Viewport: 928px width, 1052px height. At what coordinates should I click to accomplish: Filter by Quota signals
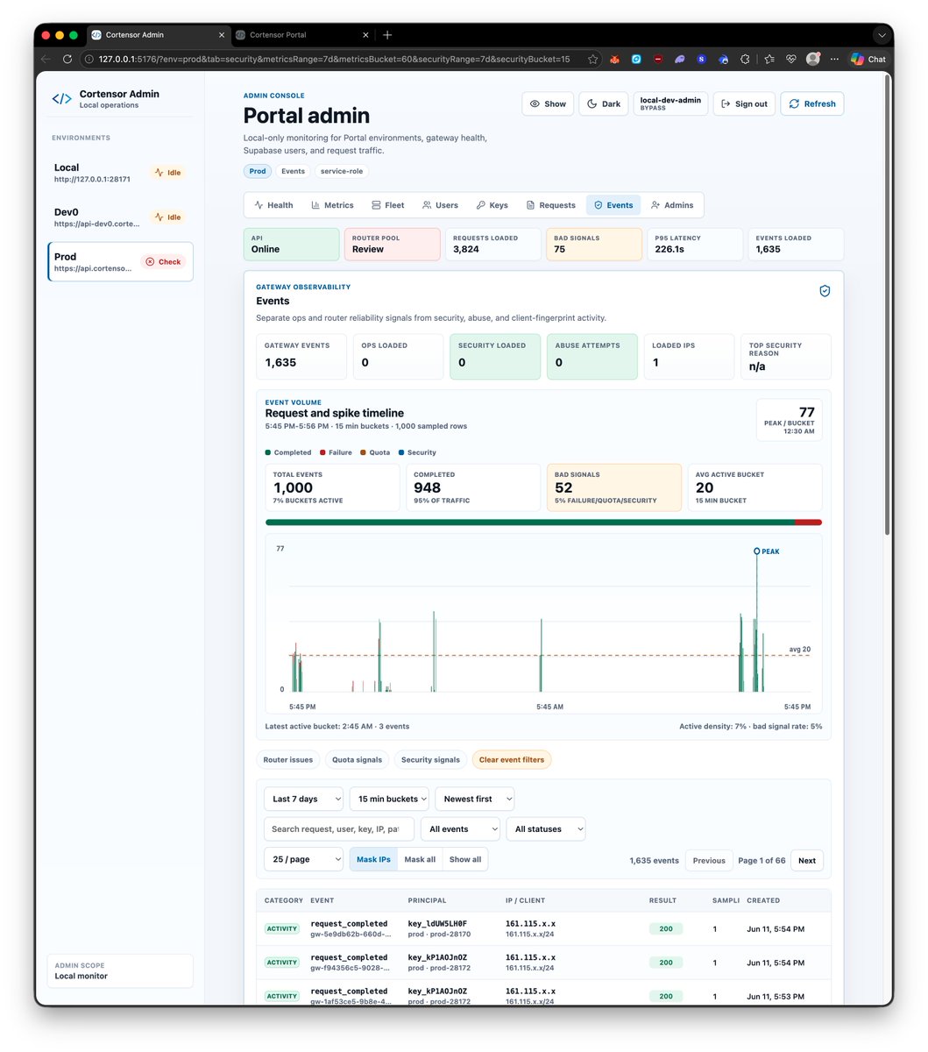click(x=357, y=760)
